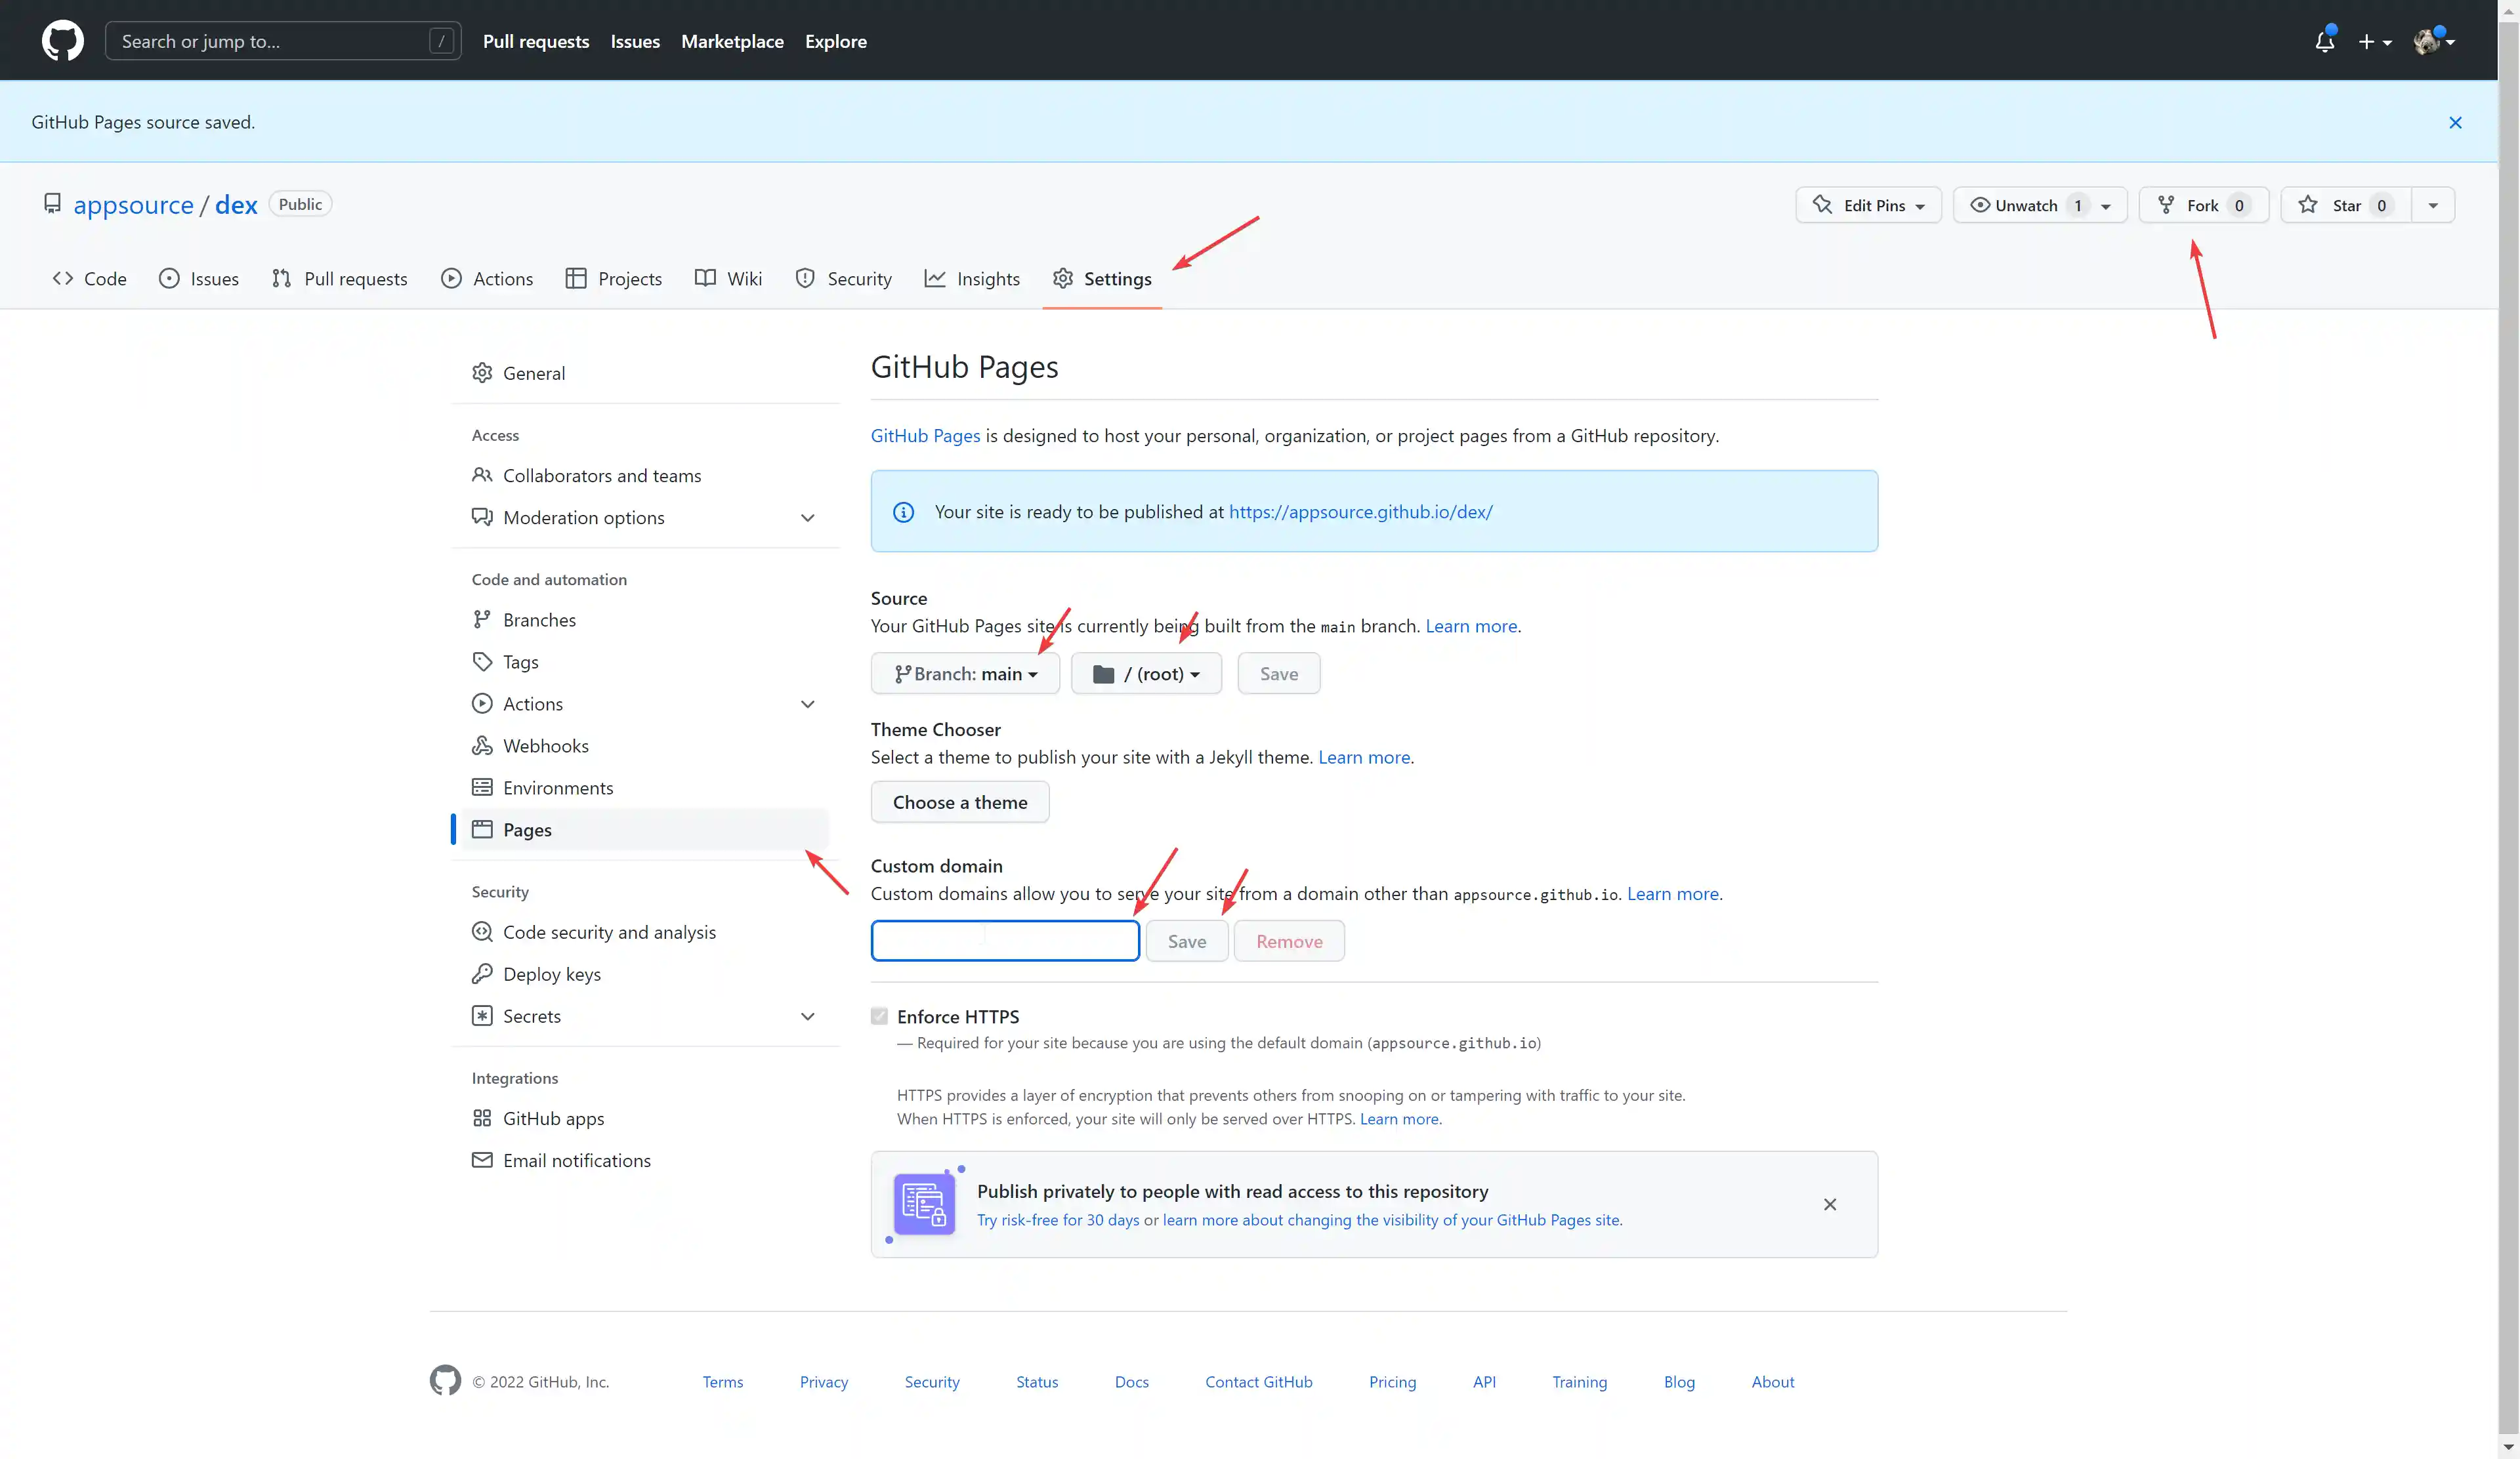Screen dimensions: 2520x1459
Task: Click the GitHub octocat logo in header
Action: coord(62,41)
